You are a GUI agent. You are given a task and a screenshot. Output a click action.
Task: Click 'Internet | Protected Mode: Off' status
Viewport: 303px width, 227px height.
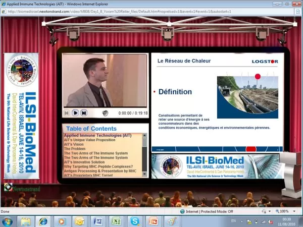click(207, 211)
